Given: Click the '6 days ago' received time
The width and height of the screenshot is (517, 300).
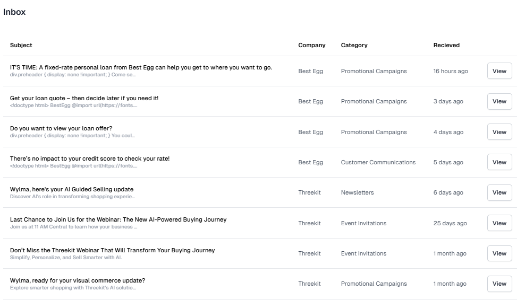Looking at the screenshot, I should click(x=448, y=192).
